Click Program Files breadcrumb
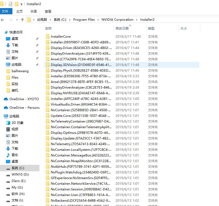The image size is (219, 206). tap(84, 20)
